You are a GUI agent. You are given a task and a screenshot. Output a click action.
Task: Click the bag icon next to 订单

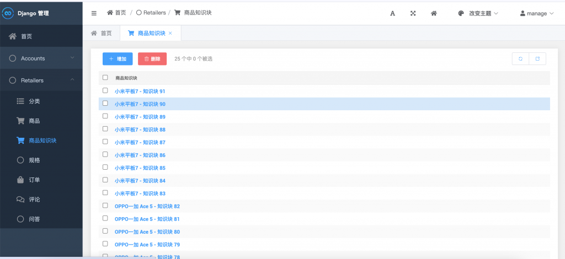tap(20, 180)
